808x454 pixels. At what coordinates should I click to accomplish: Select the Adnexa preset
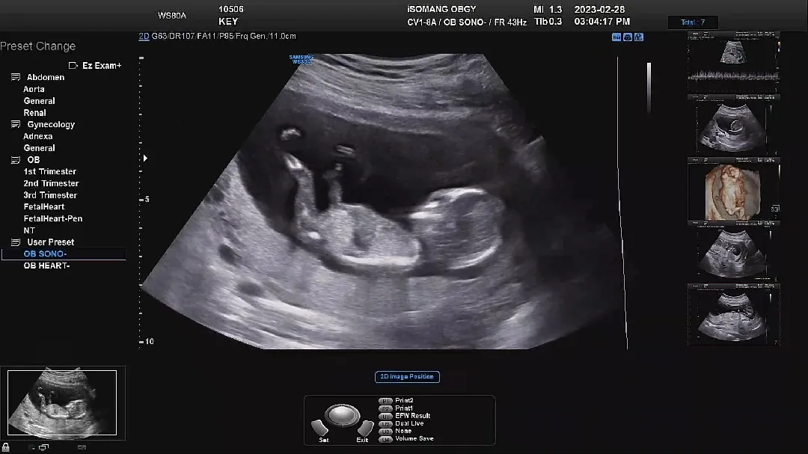(x=38, y=137)
